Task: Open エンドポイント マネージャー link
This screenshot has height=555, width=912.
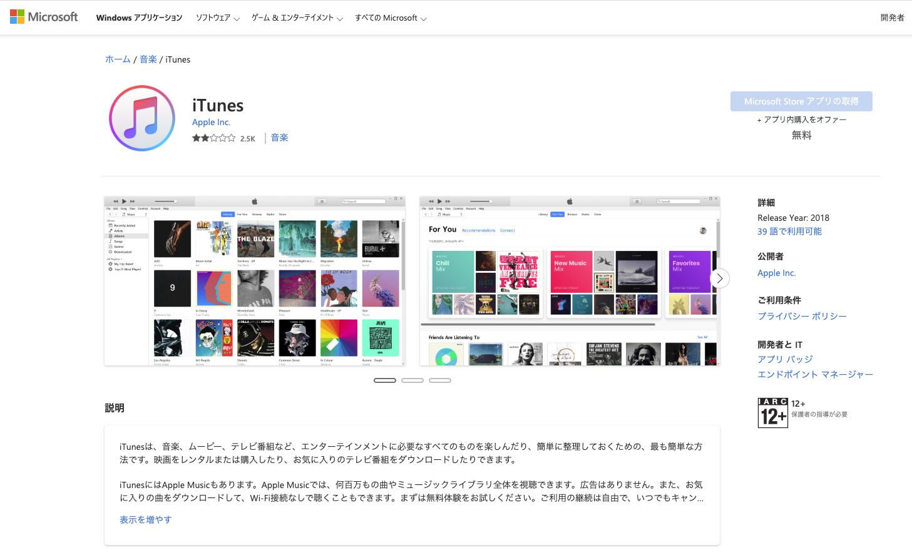Action: 815,374
